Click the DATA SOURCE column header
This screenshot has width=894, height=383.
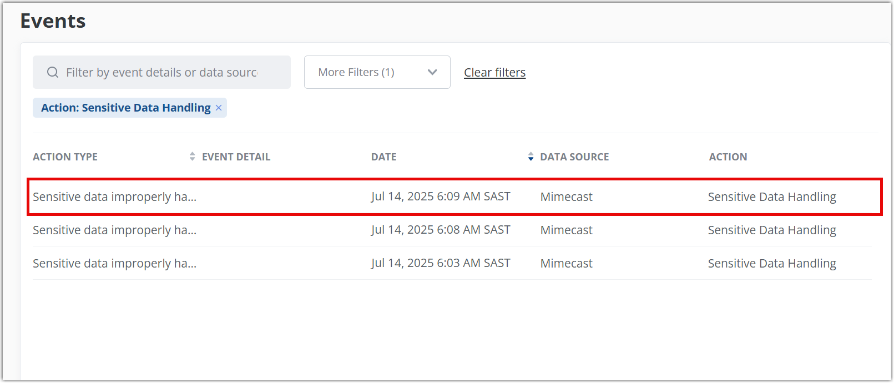[574, 157]
